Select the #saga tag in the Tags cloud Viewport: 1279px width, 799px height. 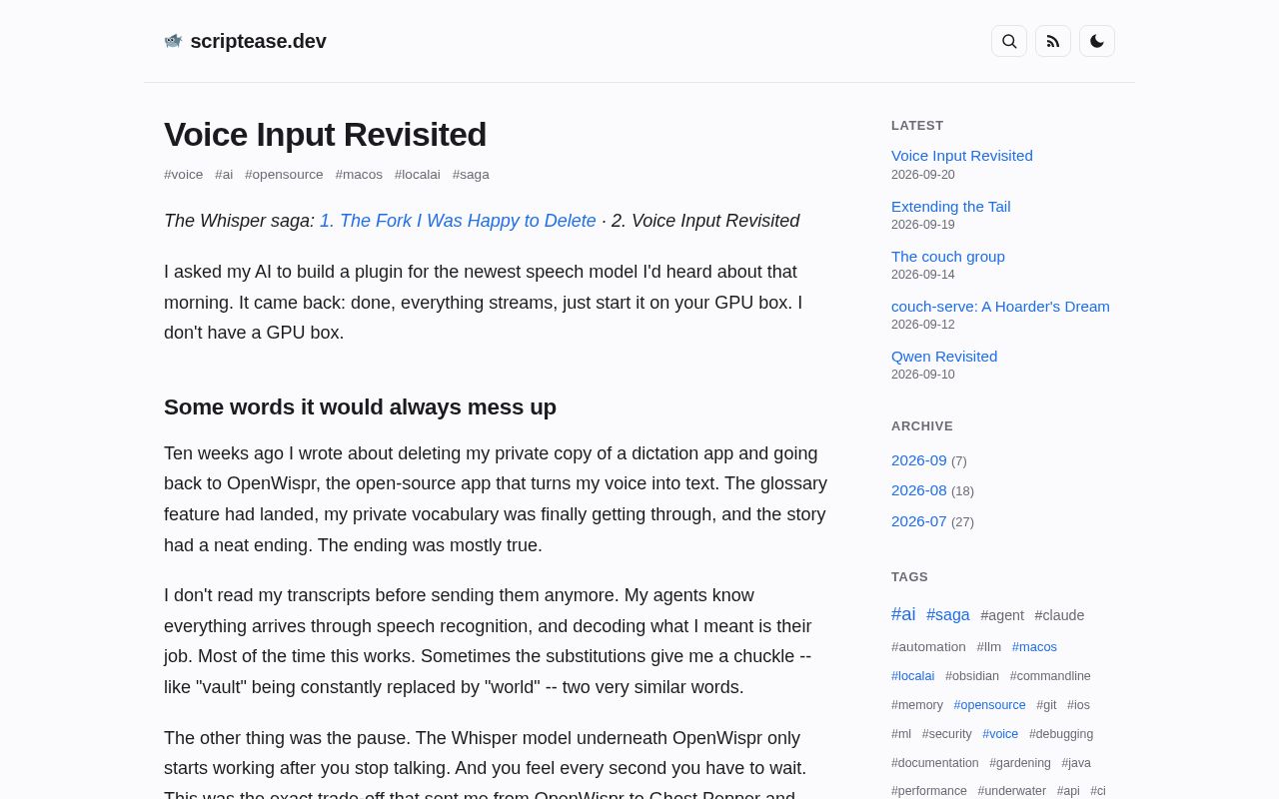(x=948, y=615)
